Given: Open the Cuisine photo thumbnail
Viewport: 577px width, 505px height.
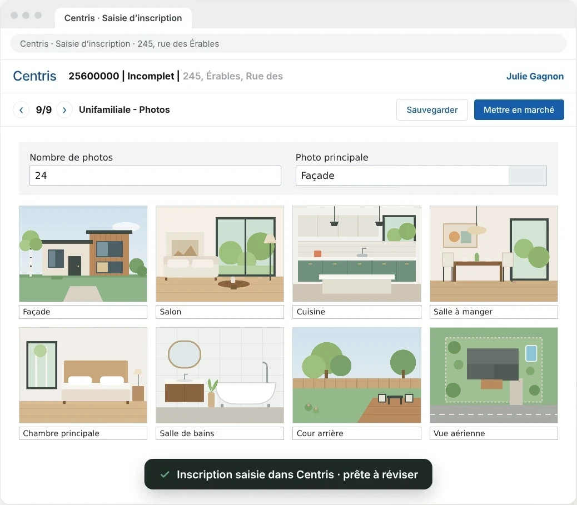Looking at the screenshot, I should (356, 254).
